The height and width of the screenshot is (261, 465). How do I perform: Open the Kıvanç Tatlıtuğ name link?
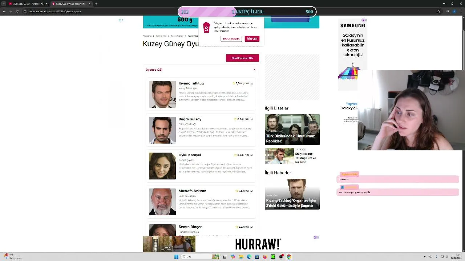191,83
